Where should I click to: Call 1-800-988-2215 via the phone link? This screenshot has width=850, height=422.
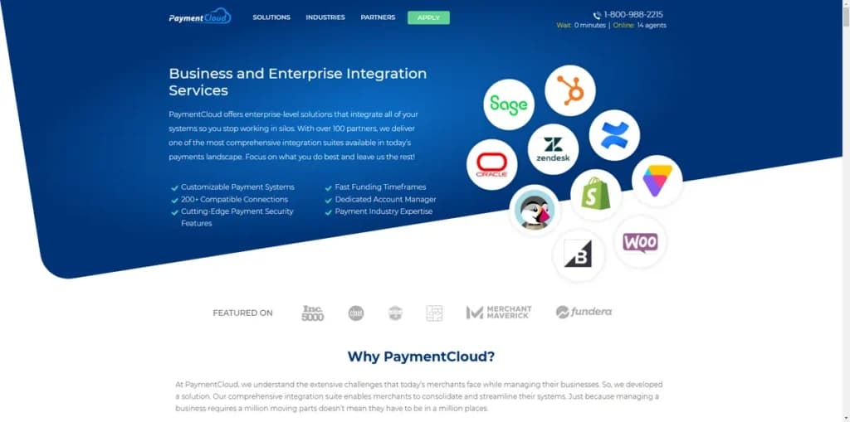click(633, 15)
